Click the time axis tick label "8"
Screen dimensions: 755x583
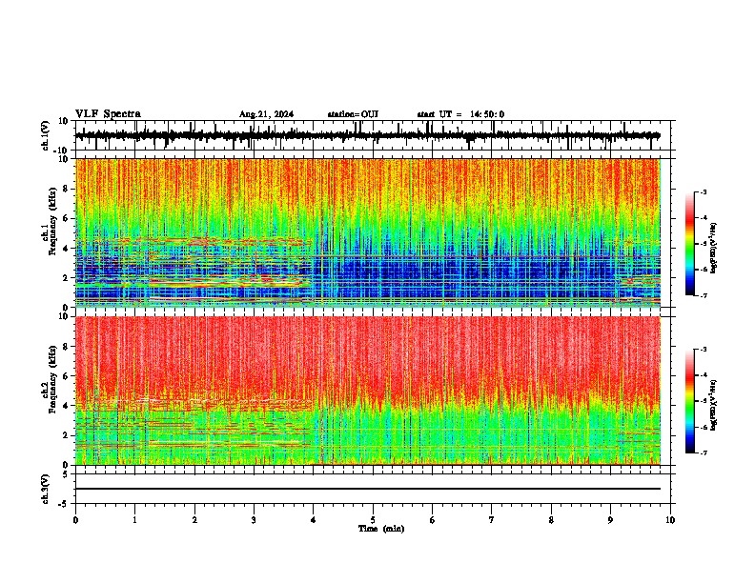pyautogui.click(x=551, y=520)
